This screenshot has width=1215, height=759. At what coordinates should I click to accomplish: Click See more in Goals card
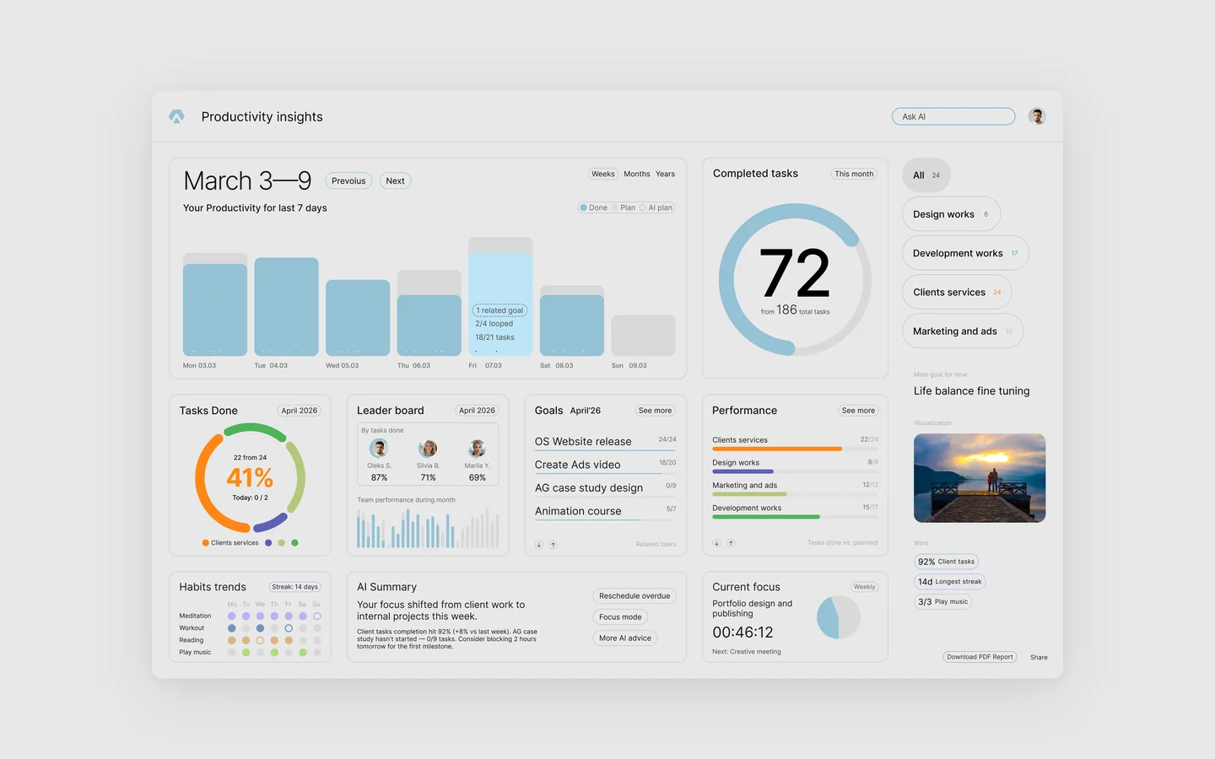click(x=655, y=411)
